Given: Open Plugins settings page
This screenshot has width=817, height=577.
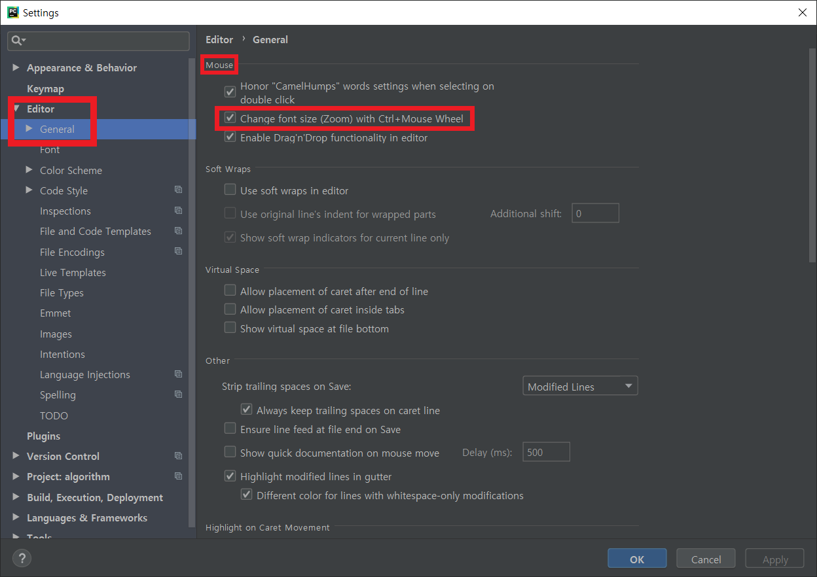Looking at the screenshot, I should click(43, 436).
